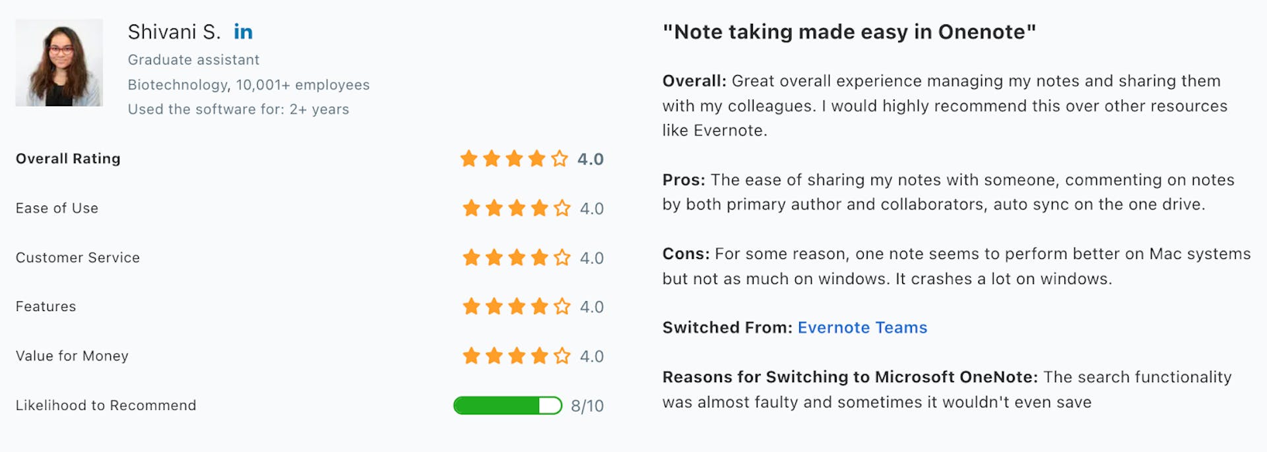Viewport: 1267px width, 452px height.
Task: Click the second star under Overall Rating
Action: pos(490,158)
